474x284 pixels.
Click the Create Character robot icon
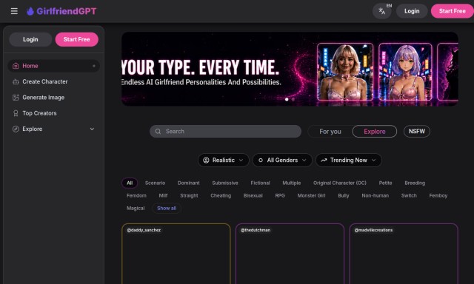point(16,82)
